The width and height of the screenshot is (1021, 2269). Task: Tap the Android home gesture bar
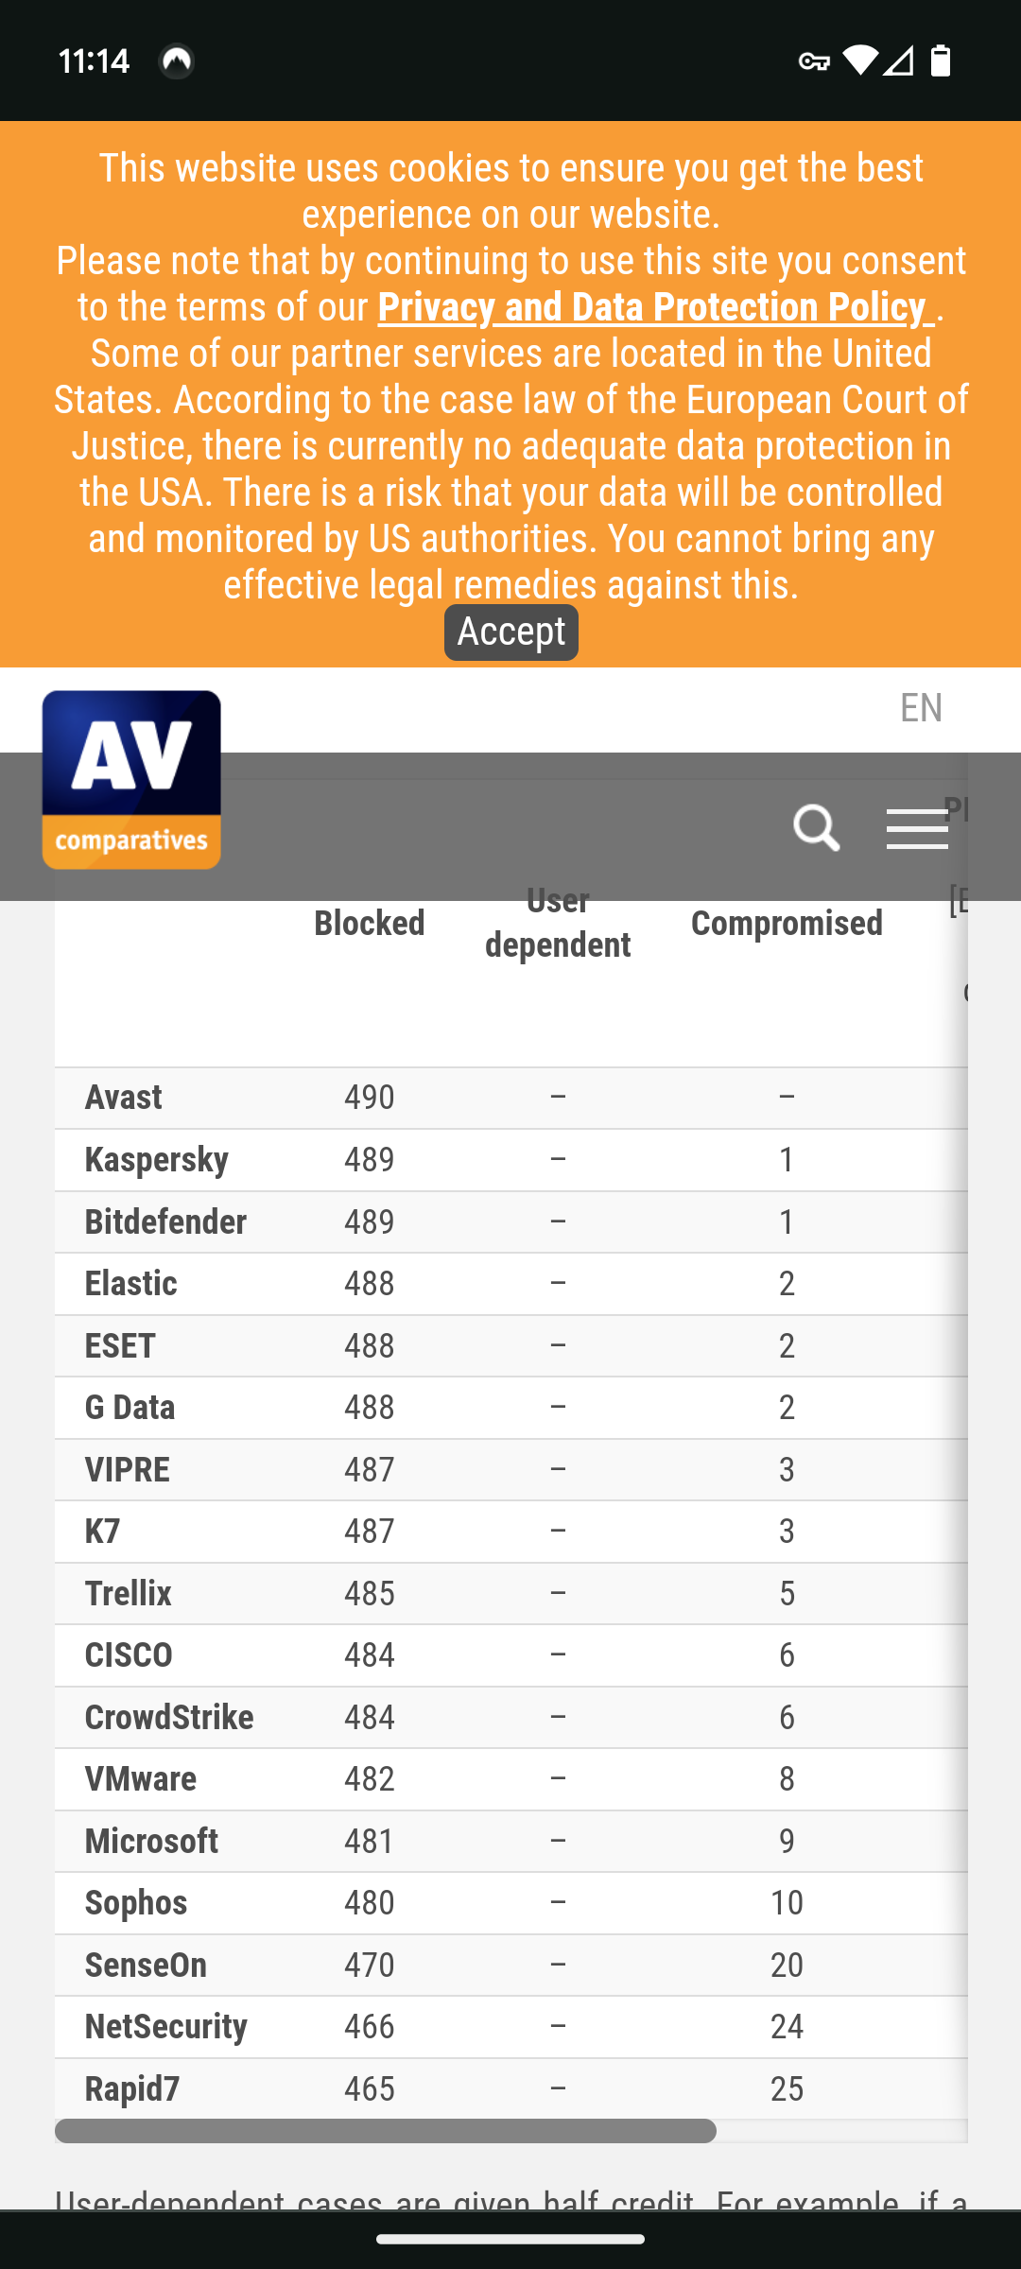pyautogui.click(x=510, y=2239)
